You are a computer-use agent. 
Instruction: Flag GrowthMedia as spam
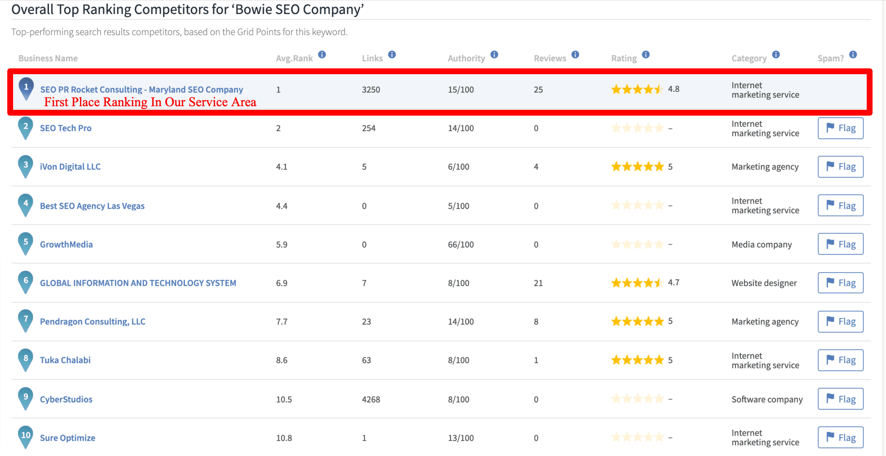pyautogui.click(x=841, y=244)
